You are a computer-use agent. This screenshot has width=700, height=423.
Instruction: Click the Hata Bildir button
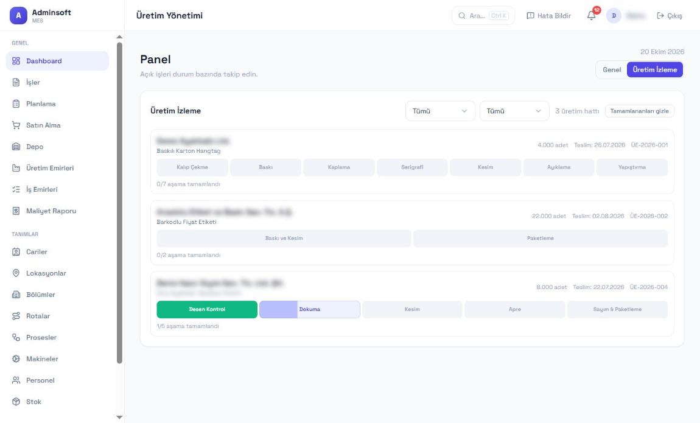click(548, 16)
